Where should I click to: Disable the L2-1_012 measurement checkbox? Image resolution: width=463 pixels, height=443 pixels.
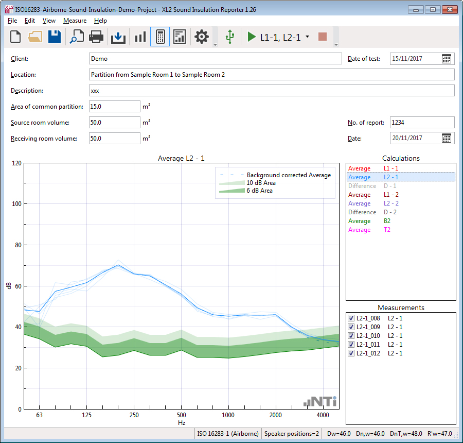pyautogui.click(x=351, y=353)
